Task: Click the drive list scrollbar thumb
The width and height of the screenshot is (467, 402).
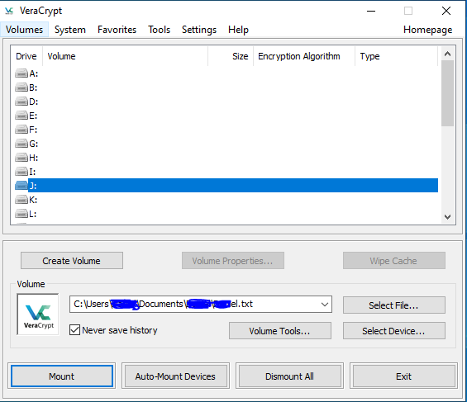Action: (x=447, y=93)
